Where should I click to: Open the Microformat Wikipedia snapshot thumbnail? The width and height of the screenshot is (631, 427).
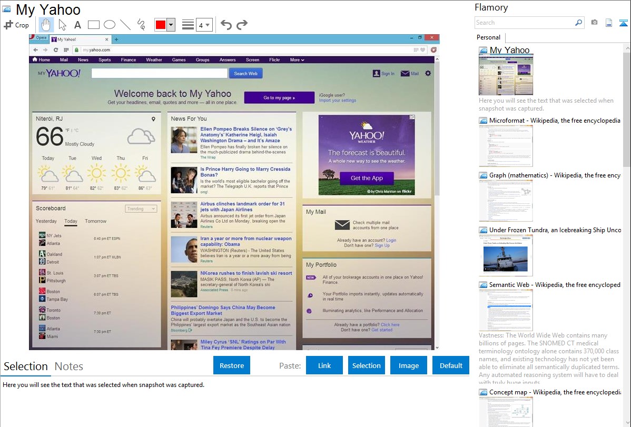(x=506, y=146)
